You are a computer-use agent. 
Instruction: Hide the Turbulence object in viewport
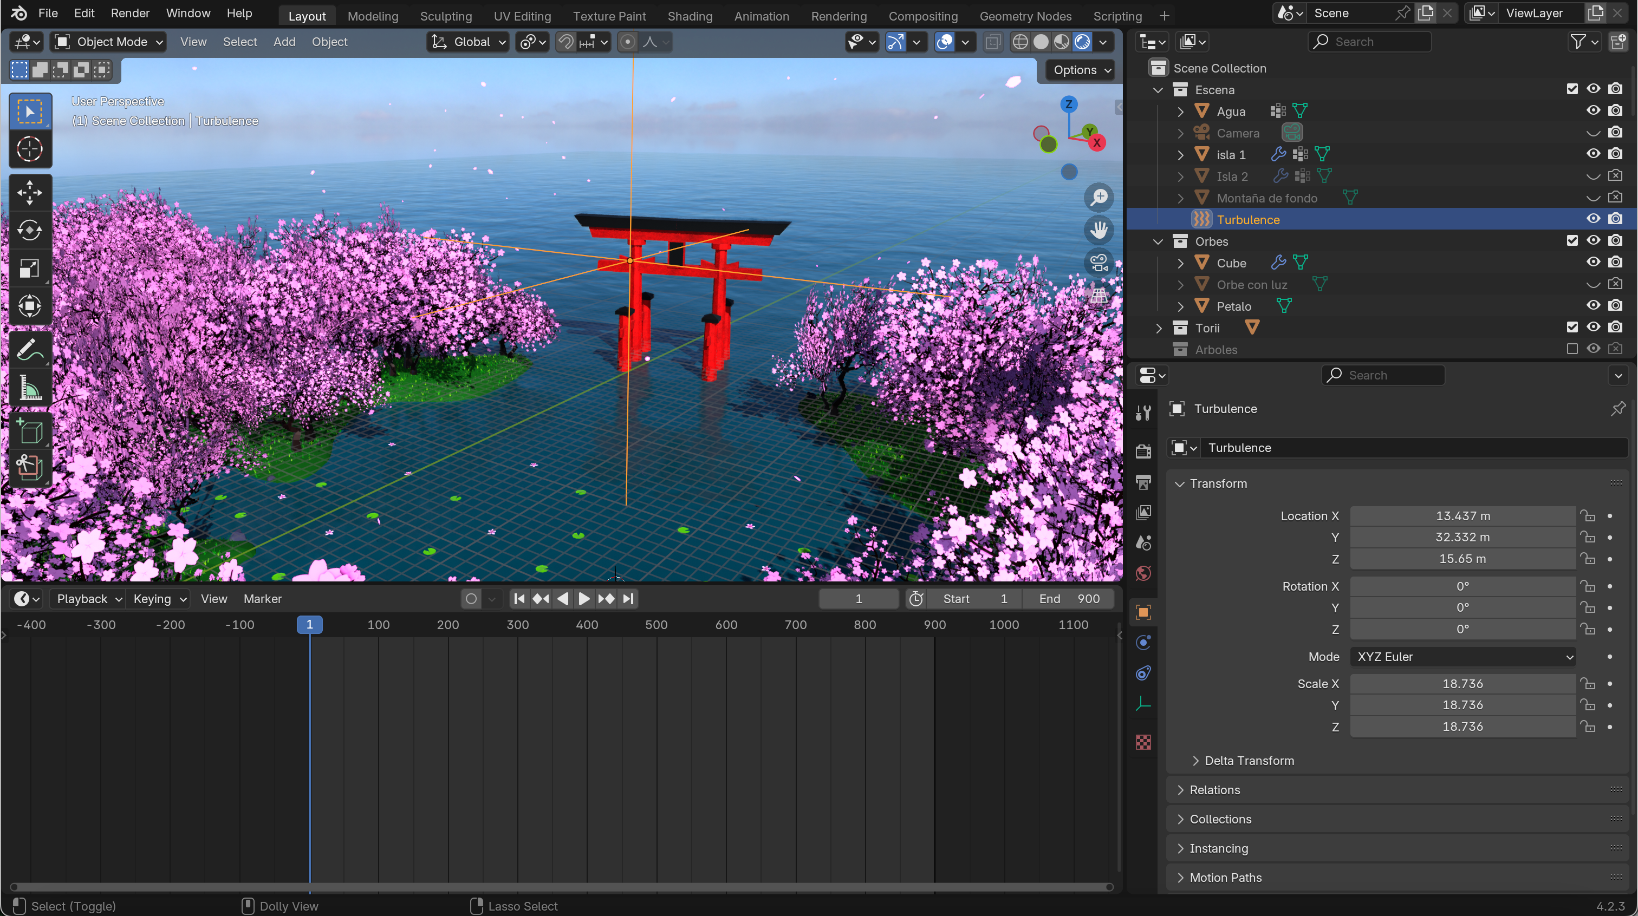(1593, 219)
